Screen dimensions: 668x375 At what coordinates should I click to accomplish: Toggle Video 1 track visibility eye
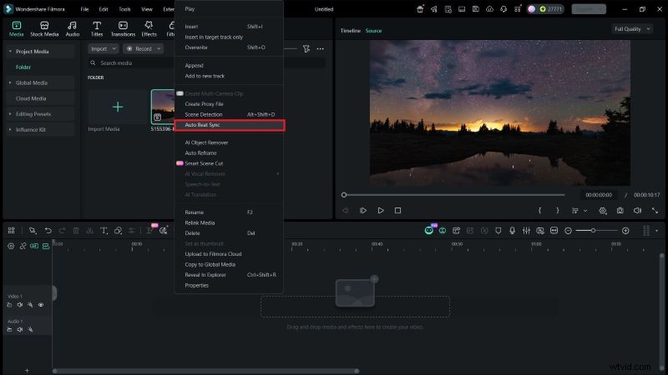pyautogui.click(x=40, y=305)
